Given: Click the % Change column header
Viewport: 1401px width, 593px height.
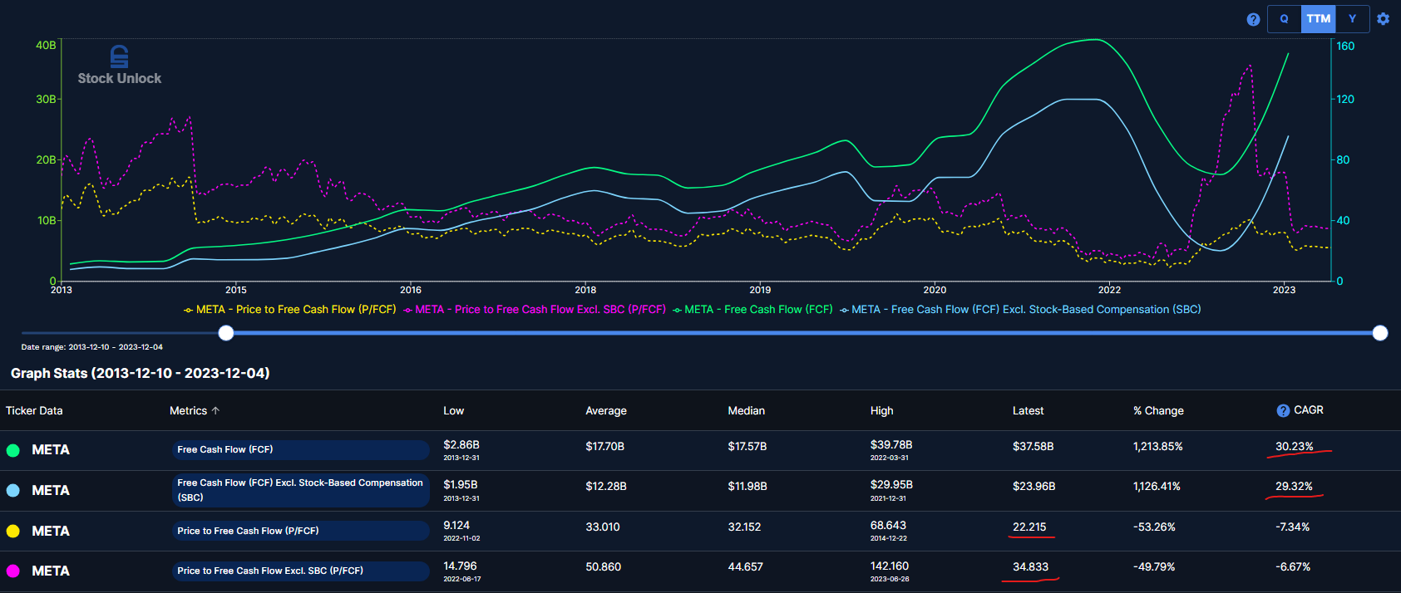Looking at the screenshot, I should coord(1158,410).
